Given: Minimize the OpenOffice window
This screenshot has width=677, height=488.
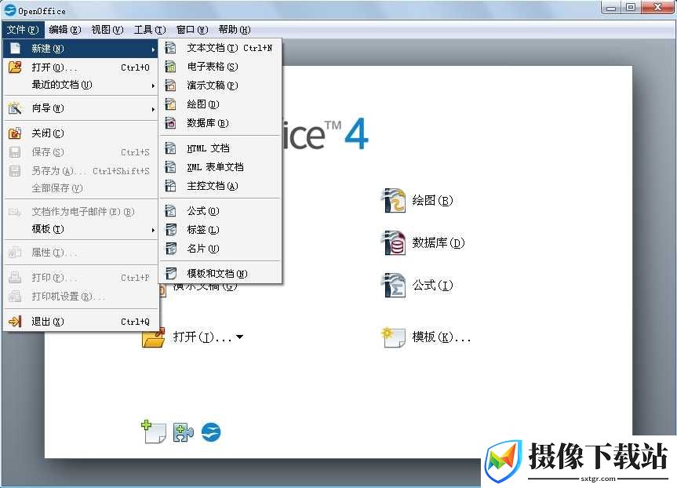Looking at the screenshot, I should 611,8.
